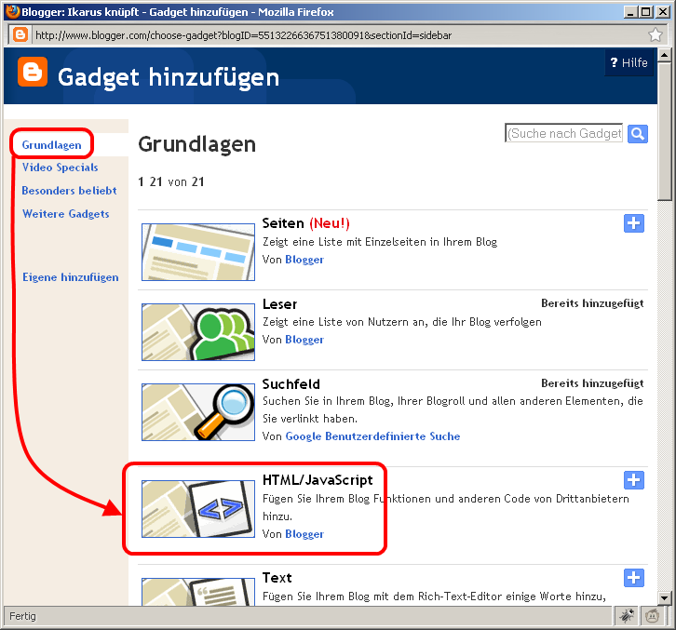Open the Suchfeld gadget thumbnail
The image size is (676, 630).
point(198,412)
